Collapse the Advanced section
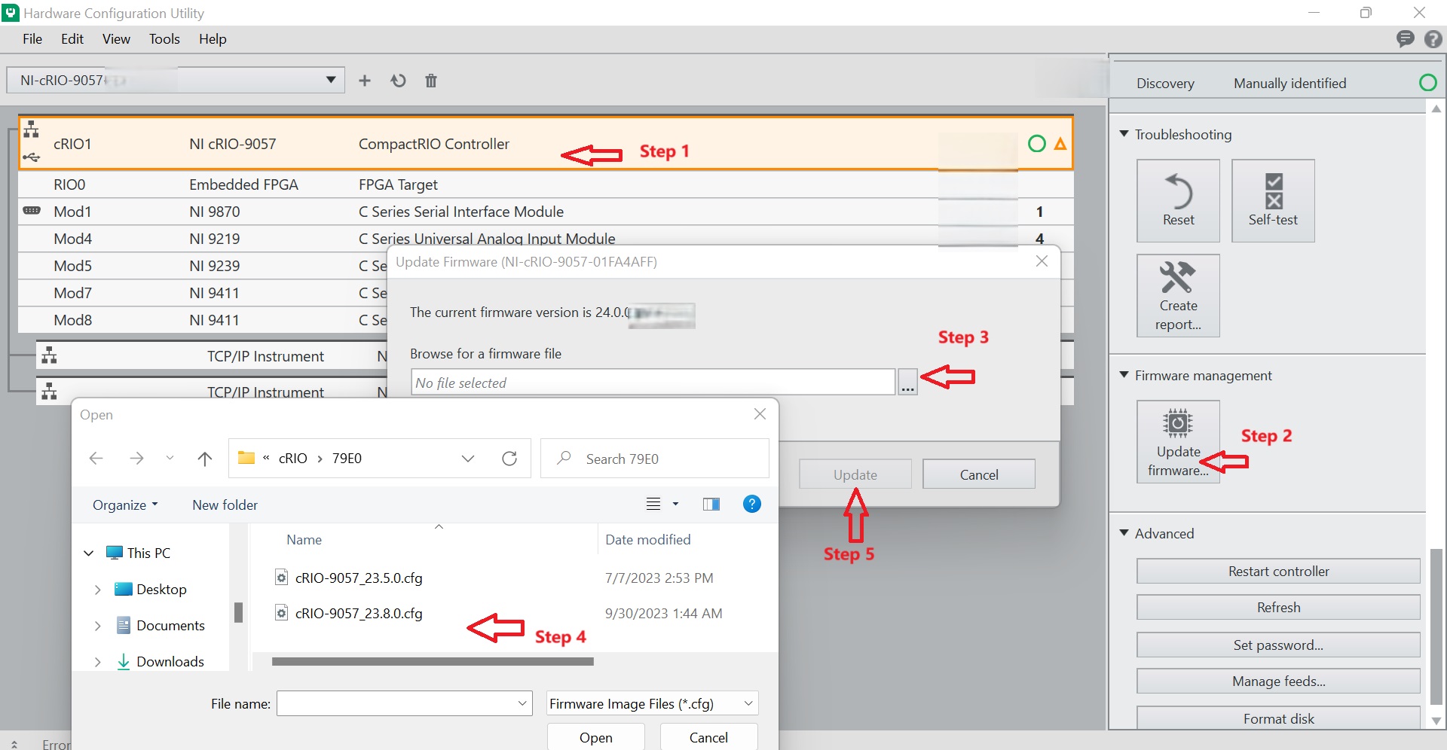1447x750 pixels. [1124, 532]
